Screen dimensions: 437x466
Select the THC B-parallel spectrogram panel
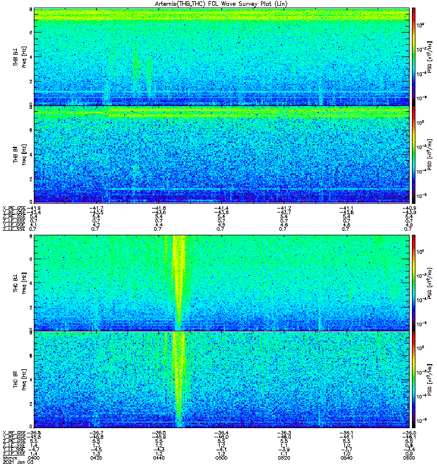tap(221, 380)
